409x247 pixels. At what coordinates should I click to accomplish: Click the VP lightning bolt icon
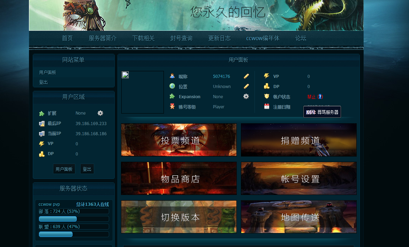pos(267,76)
